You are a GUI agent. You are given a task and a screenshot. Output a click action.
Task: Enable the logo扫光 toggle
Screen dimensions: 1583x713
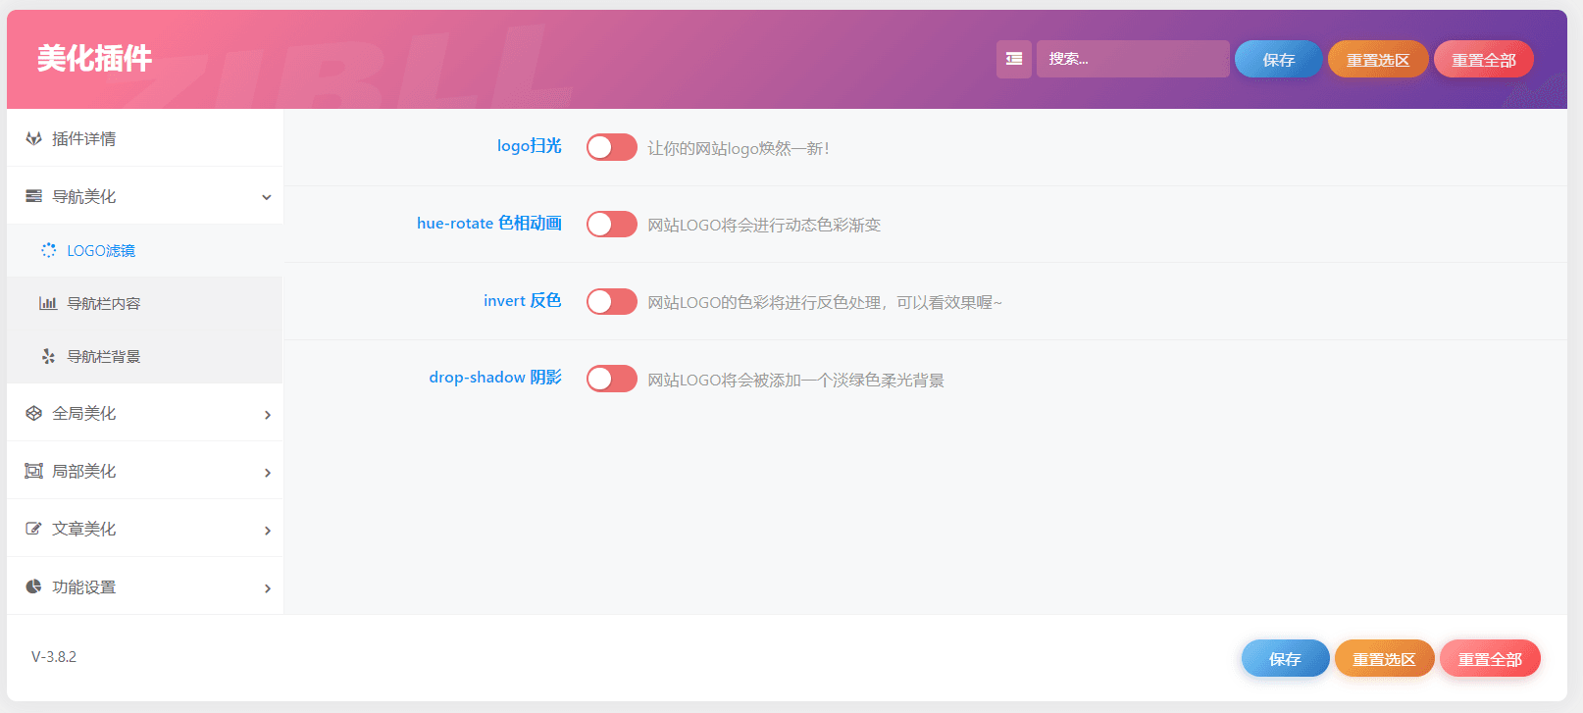click(611, 147)
